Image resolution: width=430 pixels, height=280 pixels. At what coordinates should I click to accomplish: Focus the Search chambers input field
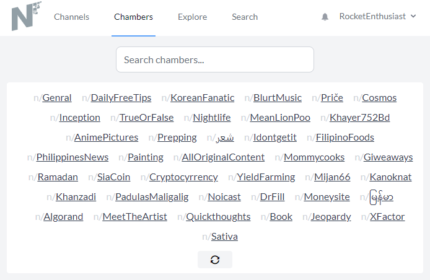[215, 59]
